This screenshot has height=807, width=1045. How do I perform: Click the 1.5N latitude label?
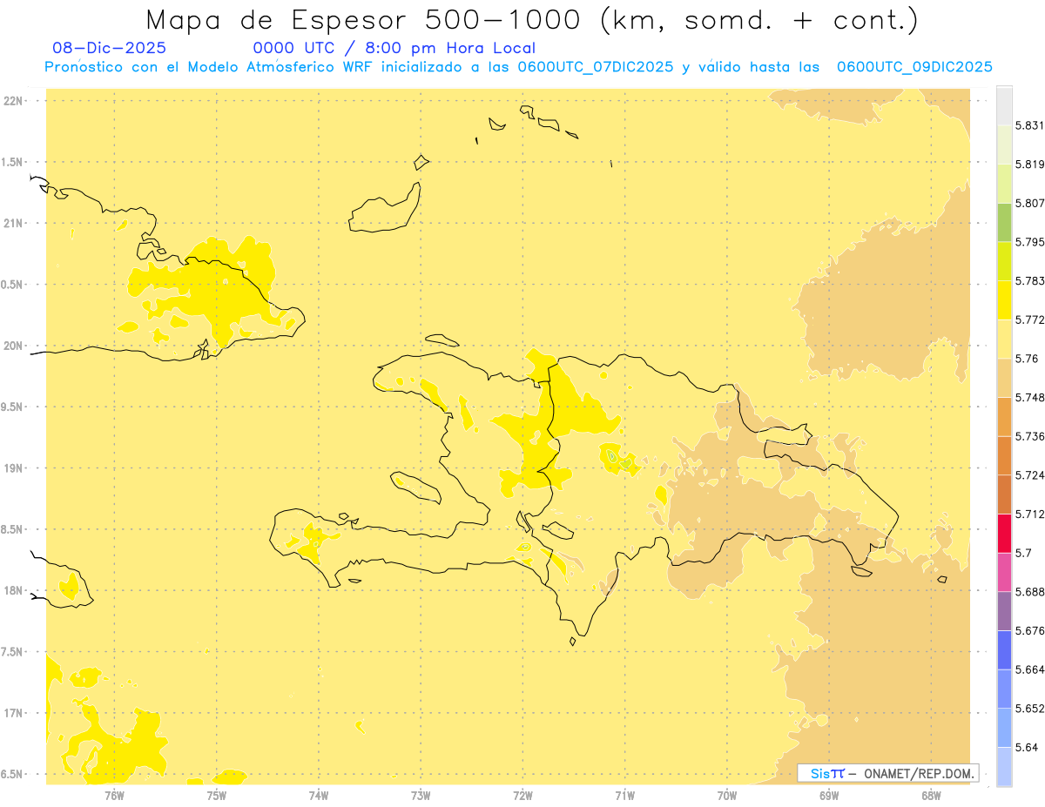click(x=12, y=162)
